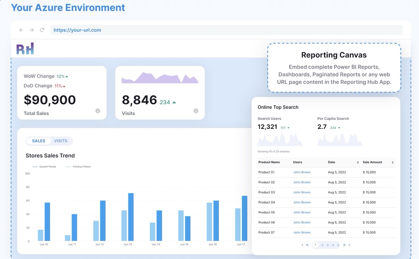Click the next page chevron in pagination
The height and width of the screenshot is (259, 419).
click(x=349, y=245)
